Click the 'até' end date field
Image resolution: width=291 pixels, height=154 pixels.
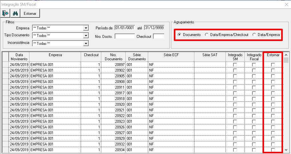pyautogui.click(x=154, y=28)
